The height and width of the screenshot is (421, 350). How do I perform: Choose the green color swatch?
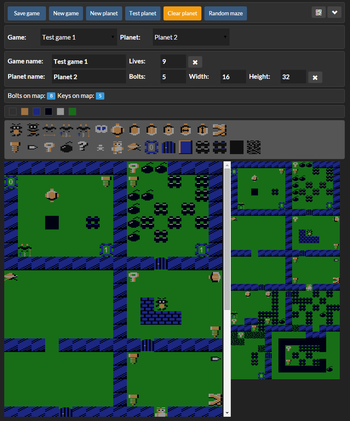pos(72,112)
